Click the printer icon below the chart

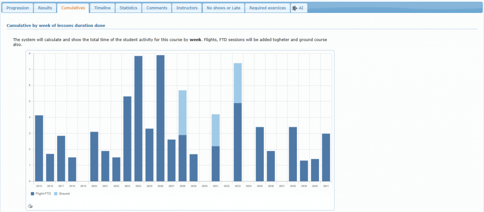tap(30, 206)
